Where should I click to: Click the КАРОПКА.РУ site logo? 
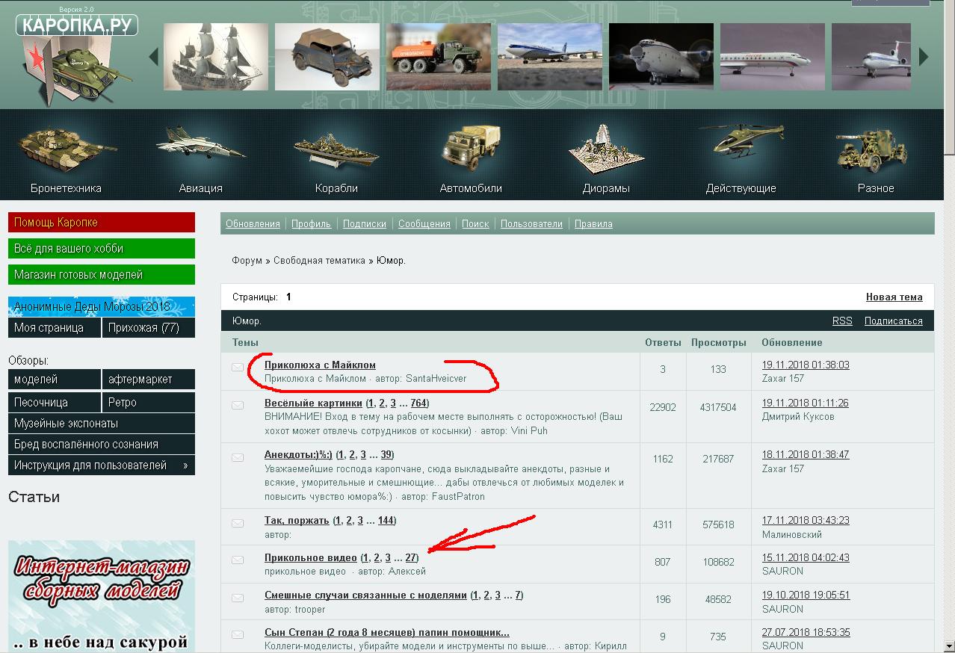[x=76, y=25]
